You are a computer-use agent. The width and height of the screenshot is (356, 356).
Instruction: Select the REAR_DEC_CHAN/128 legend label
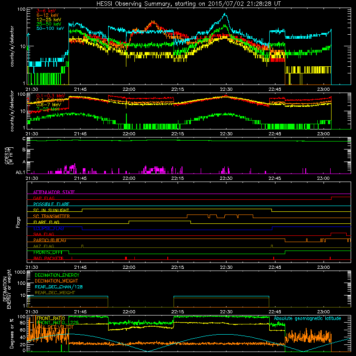pyautogui.click(x=59, y=287)
